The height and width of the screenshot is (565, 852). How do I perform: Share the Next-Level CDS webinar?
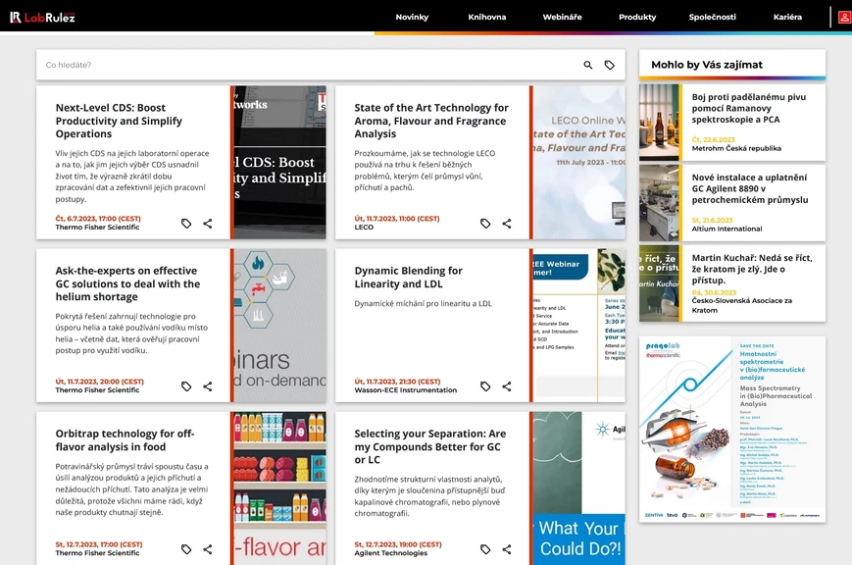click(208, 224)
